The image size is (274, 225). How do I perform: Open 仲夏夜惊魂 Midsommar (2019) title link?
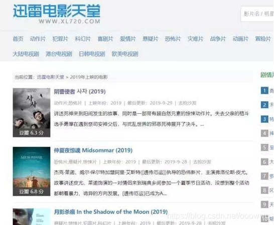pos(93,151)
